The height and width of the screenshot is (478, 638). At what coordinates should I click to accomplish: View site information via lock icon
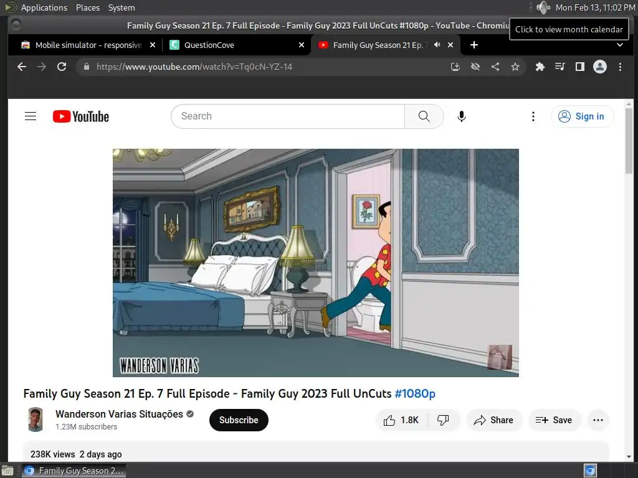pos(86,67)
